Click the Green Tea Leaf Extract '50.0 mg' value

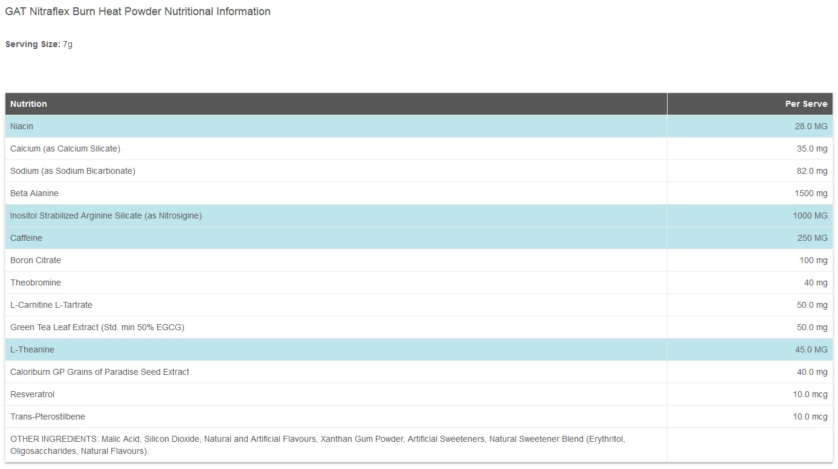coord(812,327)
